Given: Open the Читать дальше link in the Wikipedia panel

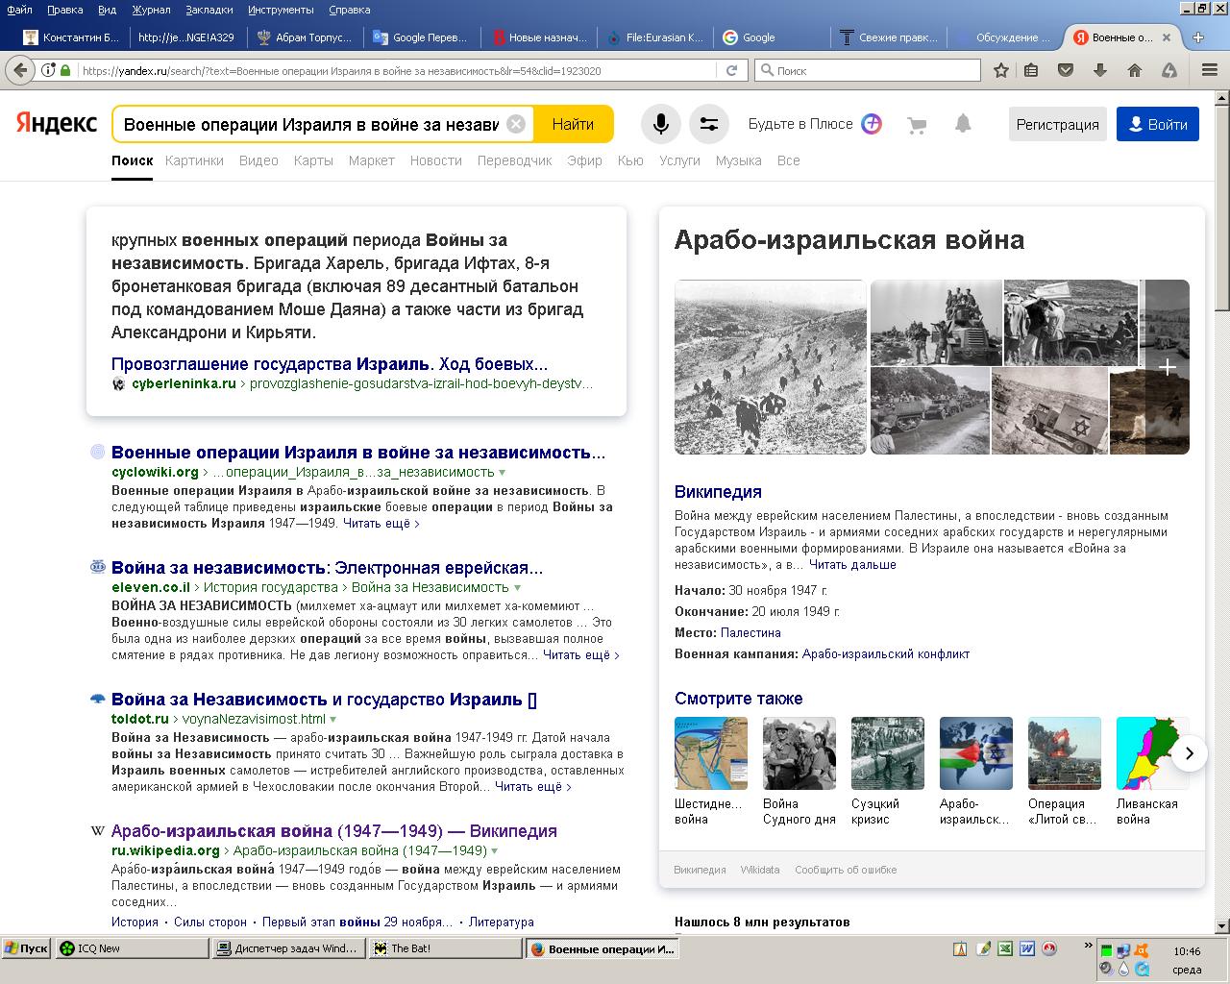Looking at the screenshot, I should [x=852, y=565].
